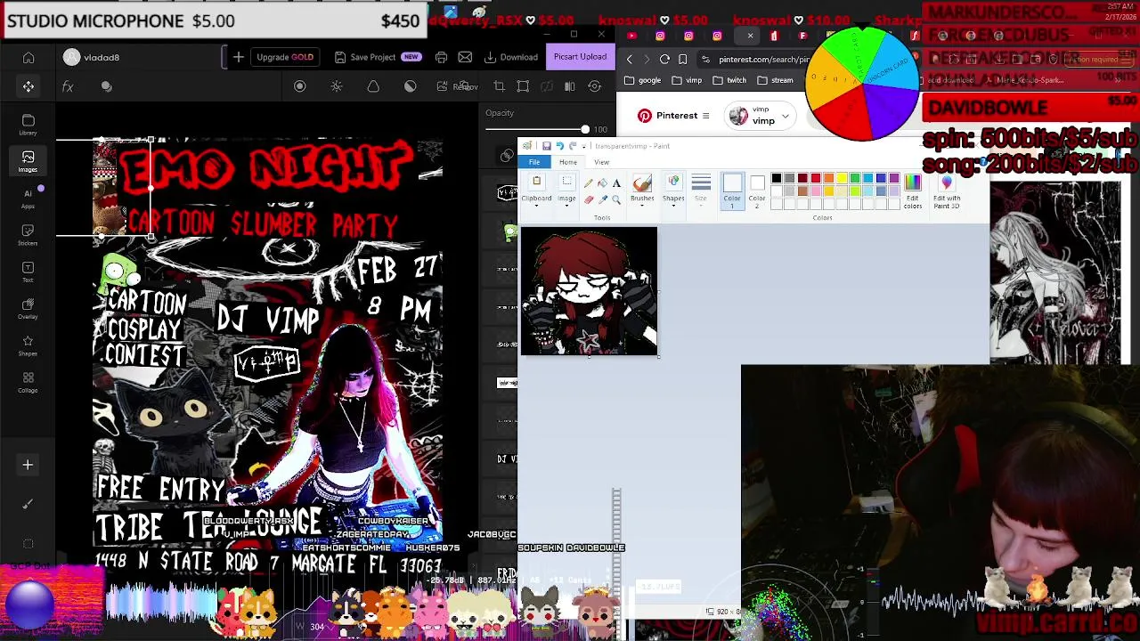
Task: Select Color 2 in Paint
Action: click(757, 191)
